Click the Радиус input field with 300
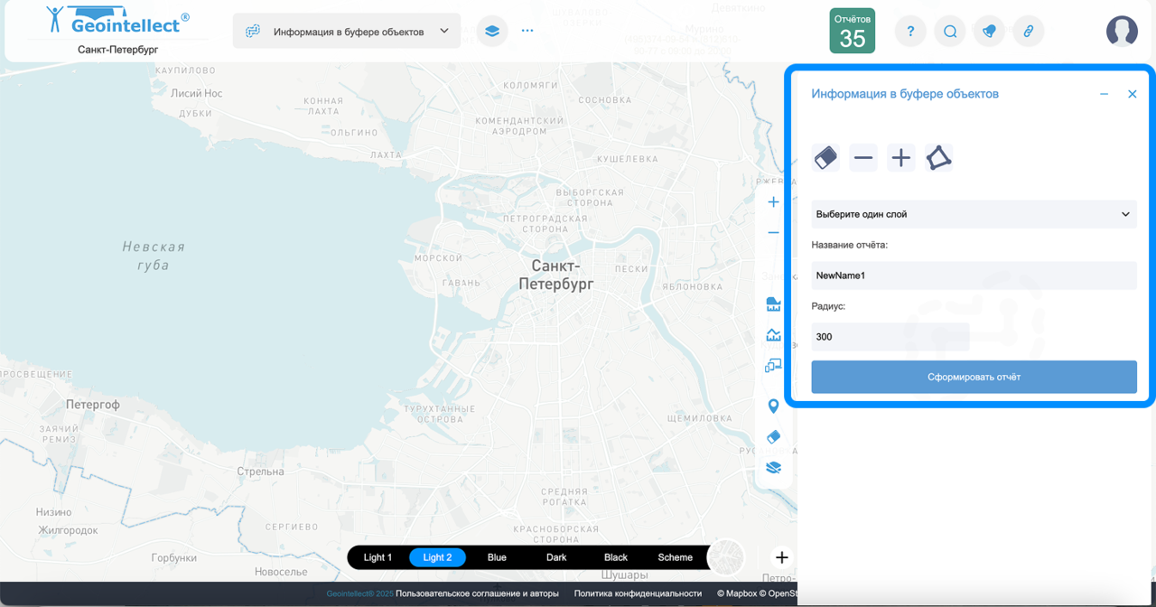The width and height of the screenshot is (1156, 607). (890, 337)
